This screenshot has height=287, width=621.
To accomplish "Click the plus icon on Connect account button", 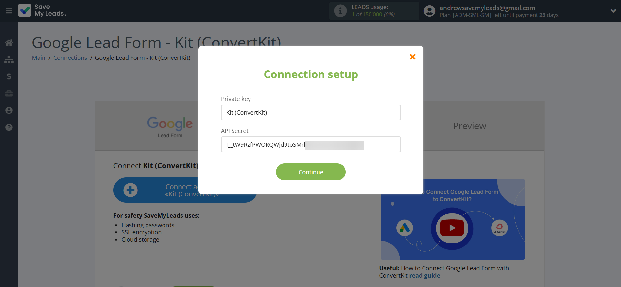I will 130,190.
